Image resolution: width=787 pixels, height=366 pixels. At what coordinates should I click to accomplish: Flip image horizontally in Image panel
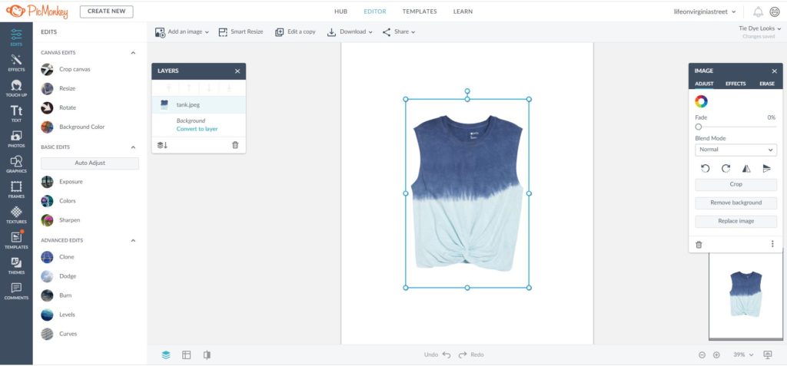(745, 168)
